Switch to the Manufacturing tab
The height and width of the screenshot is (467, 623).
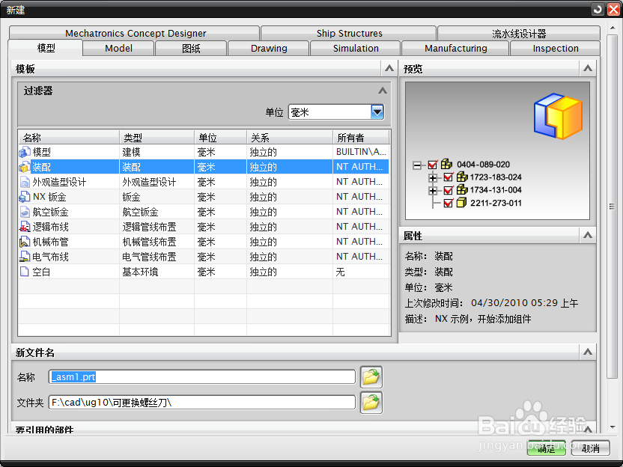pyautogui.click(x=455, y=47)
